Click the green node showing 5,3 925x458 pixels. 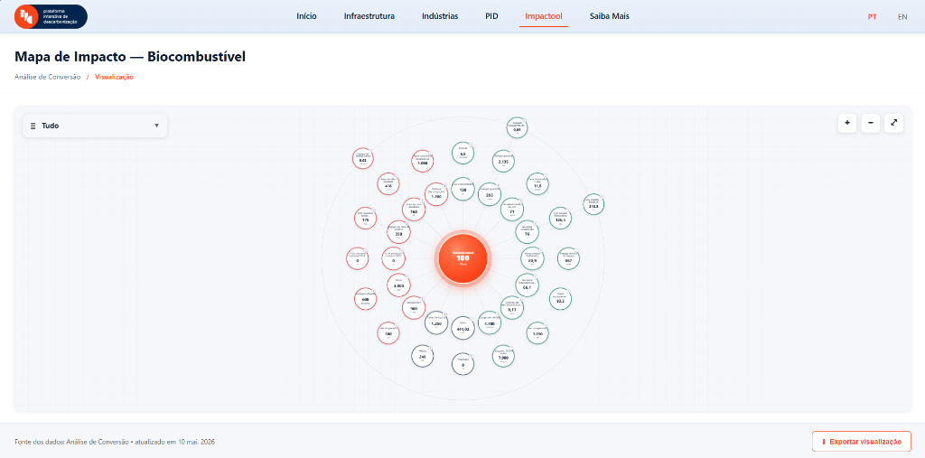coord(462,153)
